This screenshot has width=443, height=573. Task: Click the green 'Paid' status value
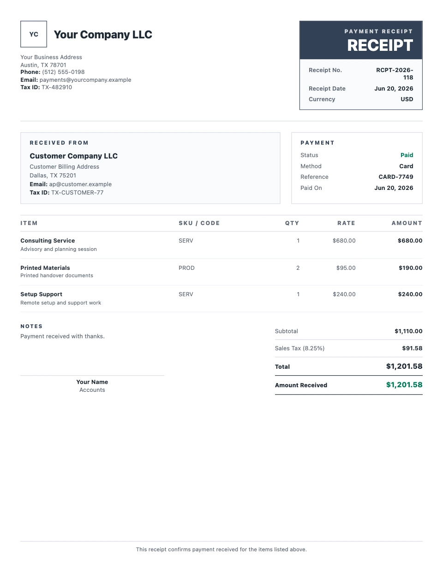point(407,155)
